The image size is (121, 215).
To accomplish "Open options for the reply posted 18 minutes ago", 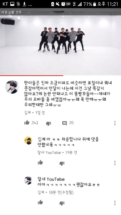I will 115,203.
